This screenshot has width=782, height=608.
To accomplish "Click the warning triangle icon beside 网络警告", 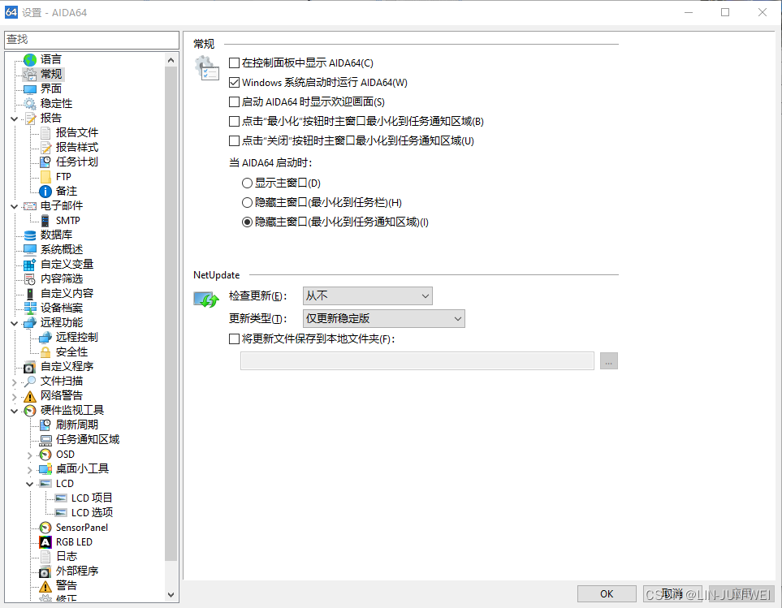I will pyautogui.click(x=30, y=396).
